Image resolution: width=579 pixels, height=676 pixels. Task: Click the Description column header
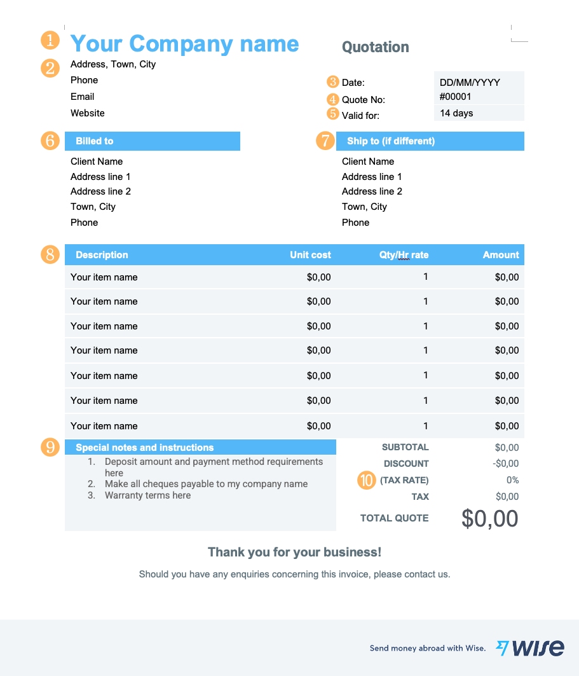(x=102, y=255)
